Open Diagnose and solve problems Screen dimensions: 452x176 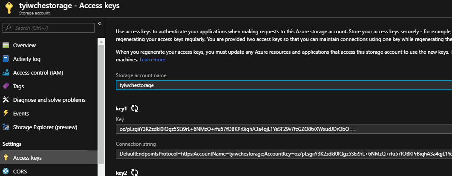click(x=49, y=100)
